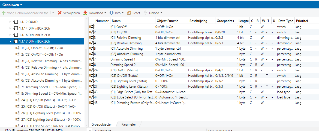Switch to the Parameter tab
319x131 pixels.
click(129, 124)
